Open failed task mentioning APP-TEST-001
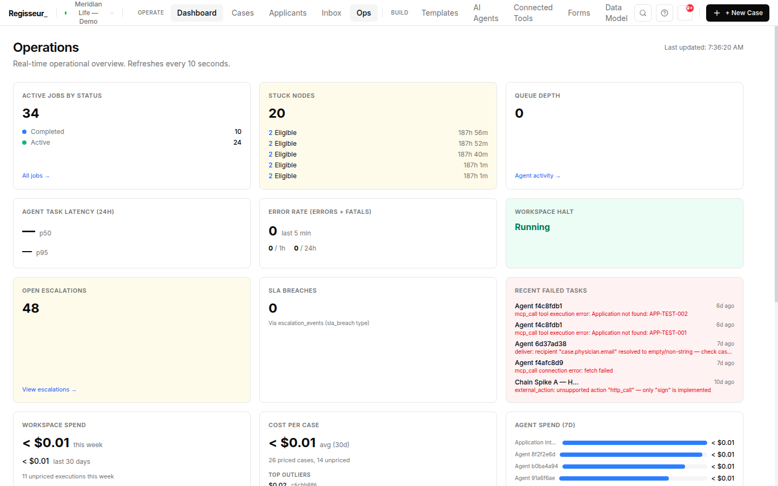The width and height of the screenshot is (778, 486). [625, 329]
